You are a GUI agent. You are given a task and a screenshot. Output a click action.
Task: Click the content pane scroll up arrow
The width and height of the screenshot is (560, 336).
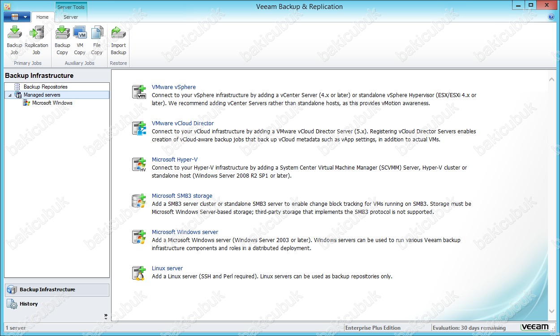coord(551,79)
